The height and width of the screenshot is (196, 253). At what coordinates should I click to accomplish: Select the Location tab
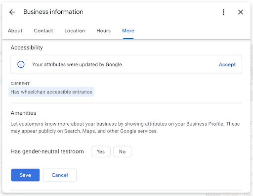pos(75,31)
